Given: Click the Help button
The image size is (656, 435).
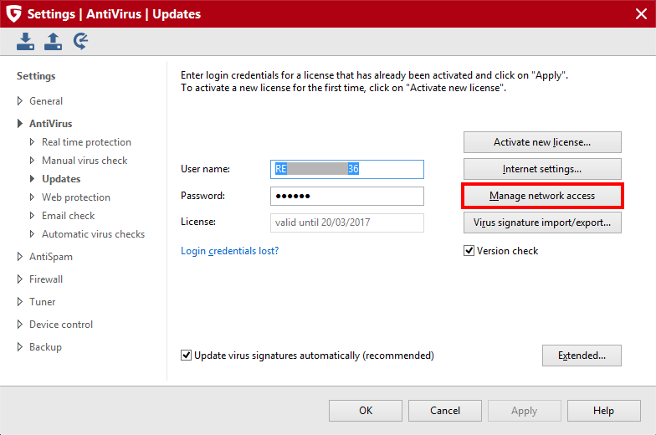Looking at the screenshot, I should (604, 411).
